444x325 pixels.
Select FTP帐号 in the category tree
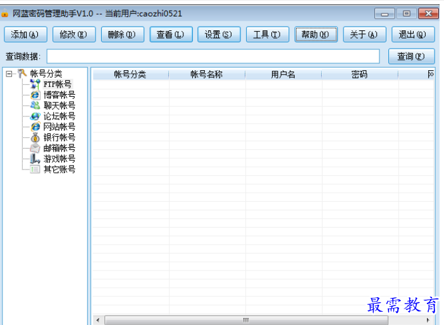pos(58,84)
